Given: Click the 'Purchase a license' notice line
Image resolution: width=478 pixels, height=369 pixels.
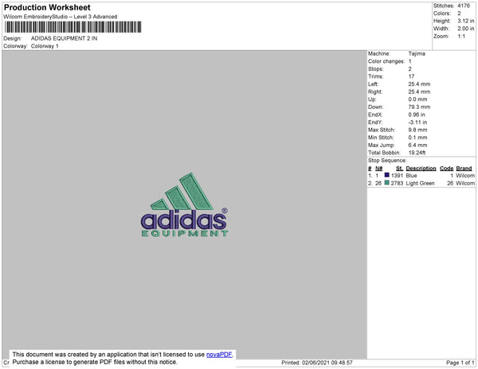Looking at the screenshot, I should pos(95,362).
